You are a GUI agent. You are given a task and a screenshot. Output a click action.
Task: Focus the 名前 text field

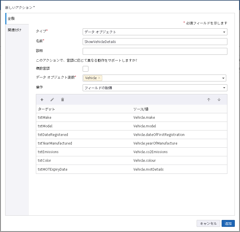(x=155, y=42)
